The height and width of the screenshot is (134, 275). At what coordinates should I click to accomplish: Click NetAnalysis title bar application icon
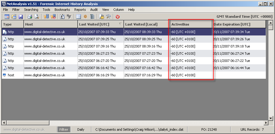click(x=4, y=4)
